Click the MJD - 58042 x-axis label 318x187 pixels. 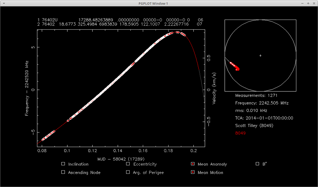(x=121, y=159)
